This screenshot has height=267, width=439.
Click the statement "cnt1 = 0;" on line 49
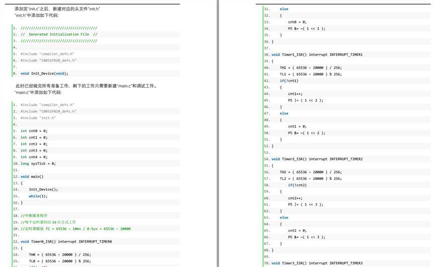[x=297, y=126]
